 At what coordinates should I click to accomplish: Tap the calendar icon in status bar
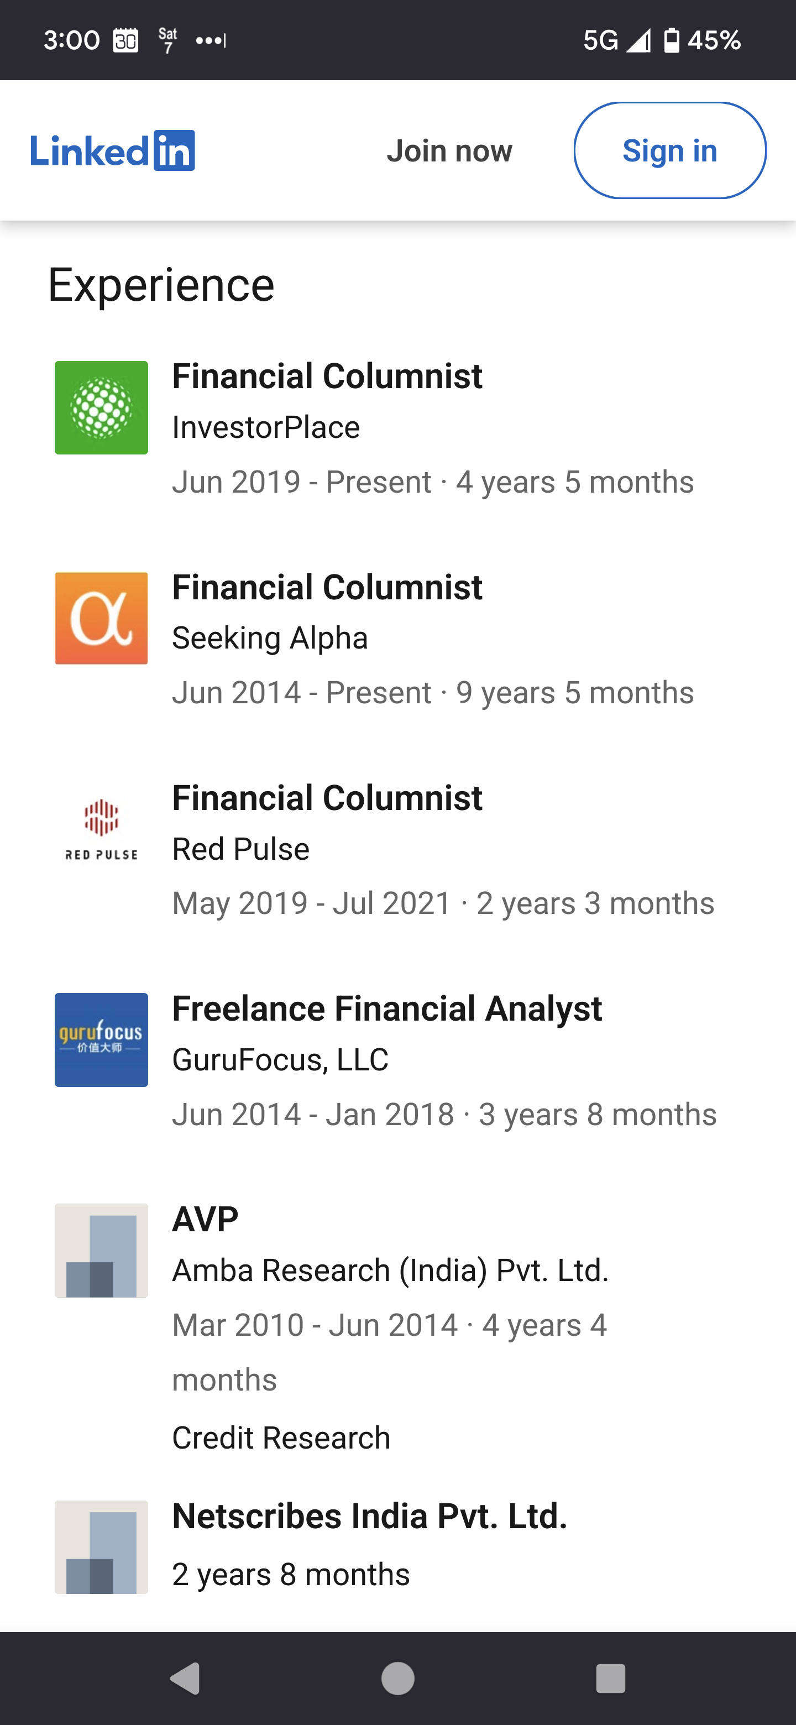(x=125, y=41)
